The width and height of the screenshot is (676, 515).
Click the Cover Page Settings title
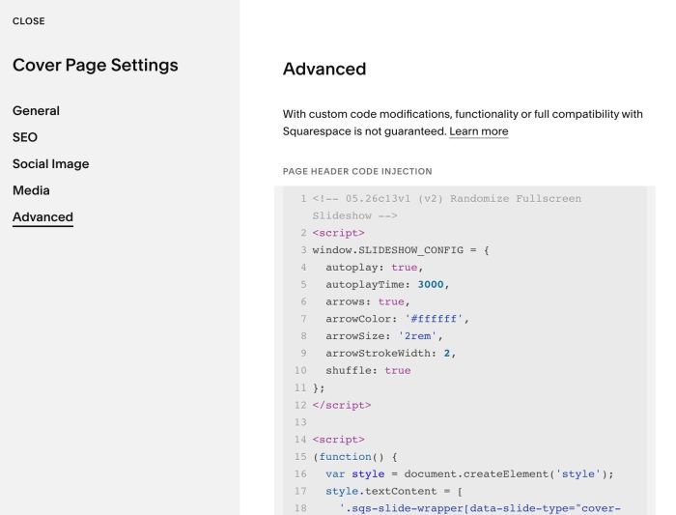pos(96,65)
